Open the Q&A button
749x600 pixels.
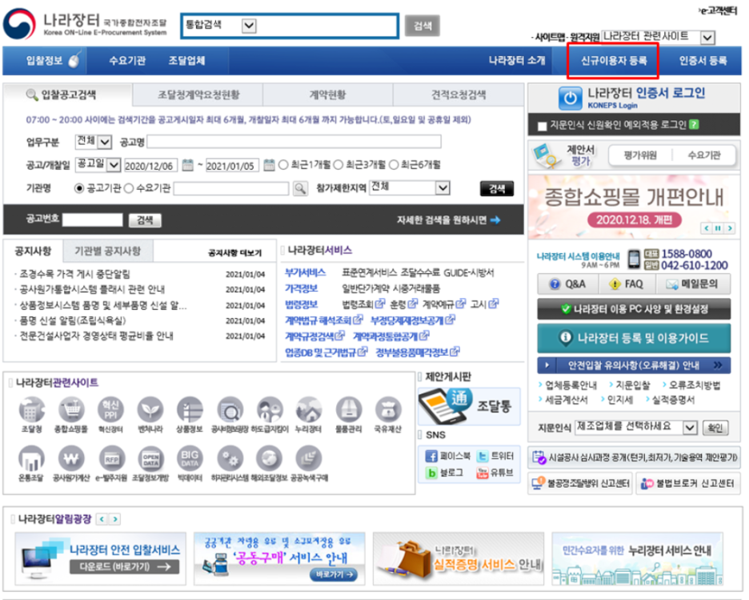tap(568, 284)
